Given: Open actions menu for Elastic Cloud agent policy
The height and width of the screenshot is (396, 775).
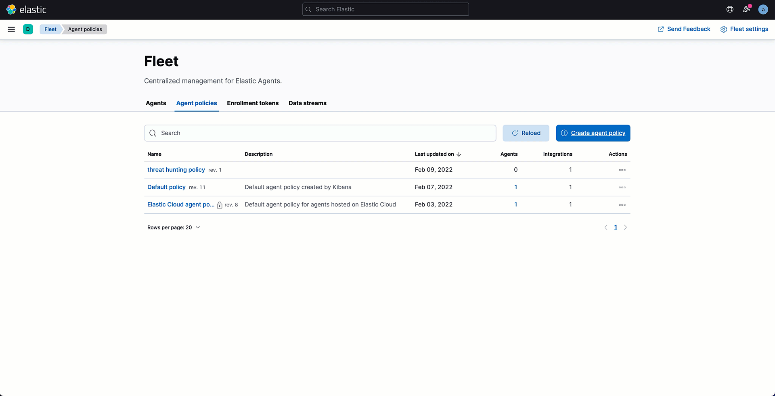Looking at the screenshot, I should click(x=622, y=204).
